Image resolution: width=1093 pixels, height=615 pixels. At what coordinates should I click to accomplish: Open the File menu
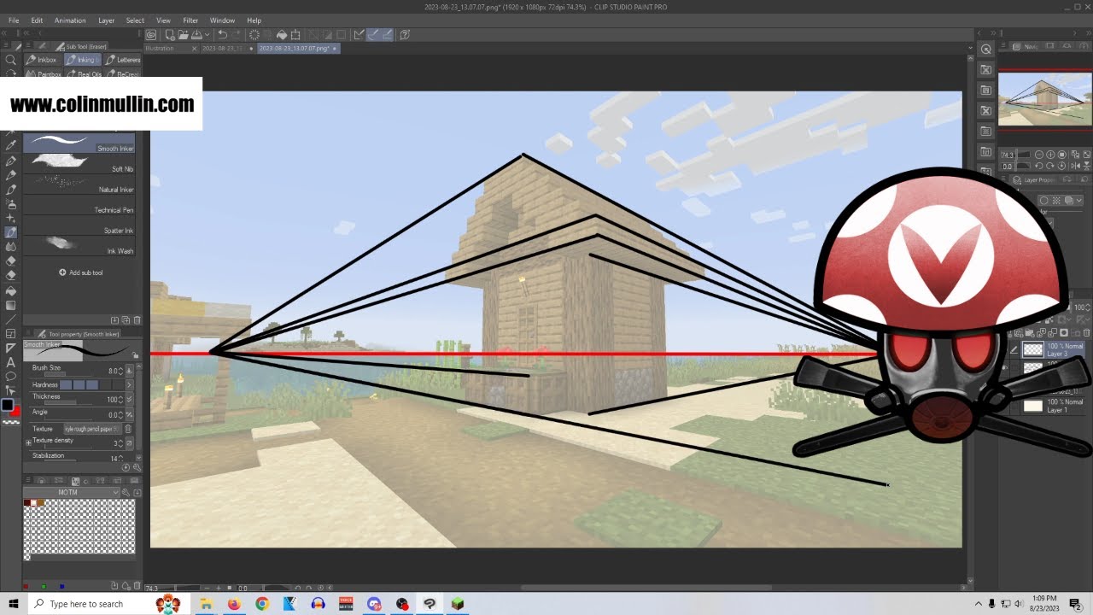[x=14, y=20]
